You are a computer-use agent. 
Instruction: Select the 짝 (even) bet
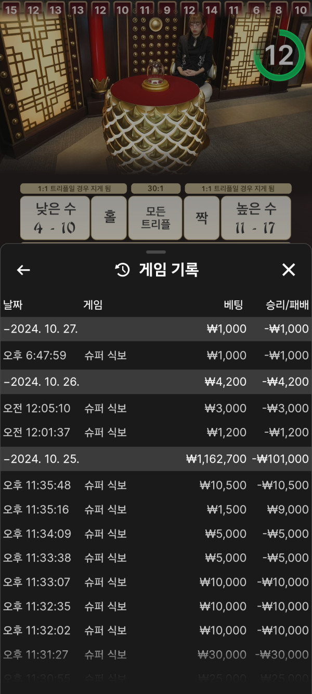pos(201,218)
